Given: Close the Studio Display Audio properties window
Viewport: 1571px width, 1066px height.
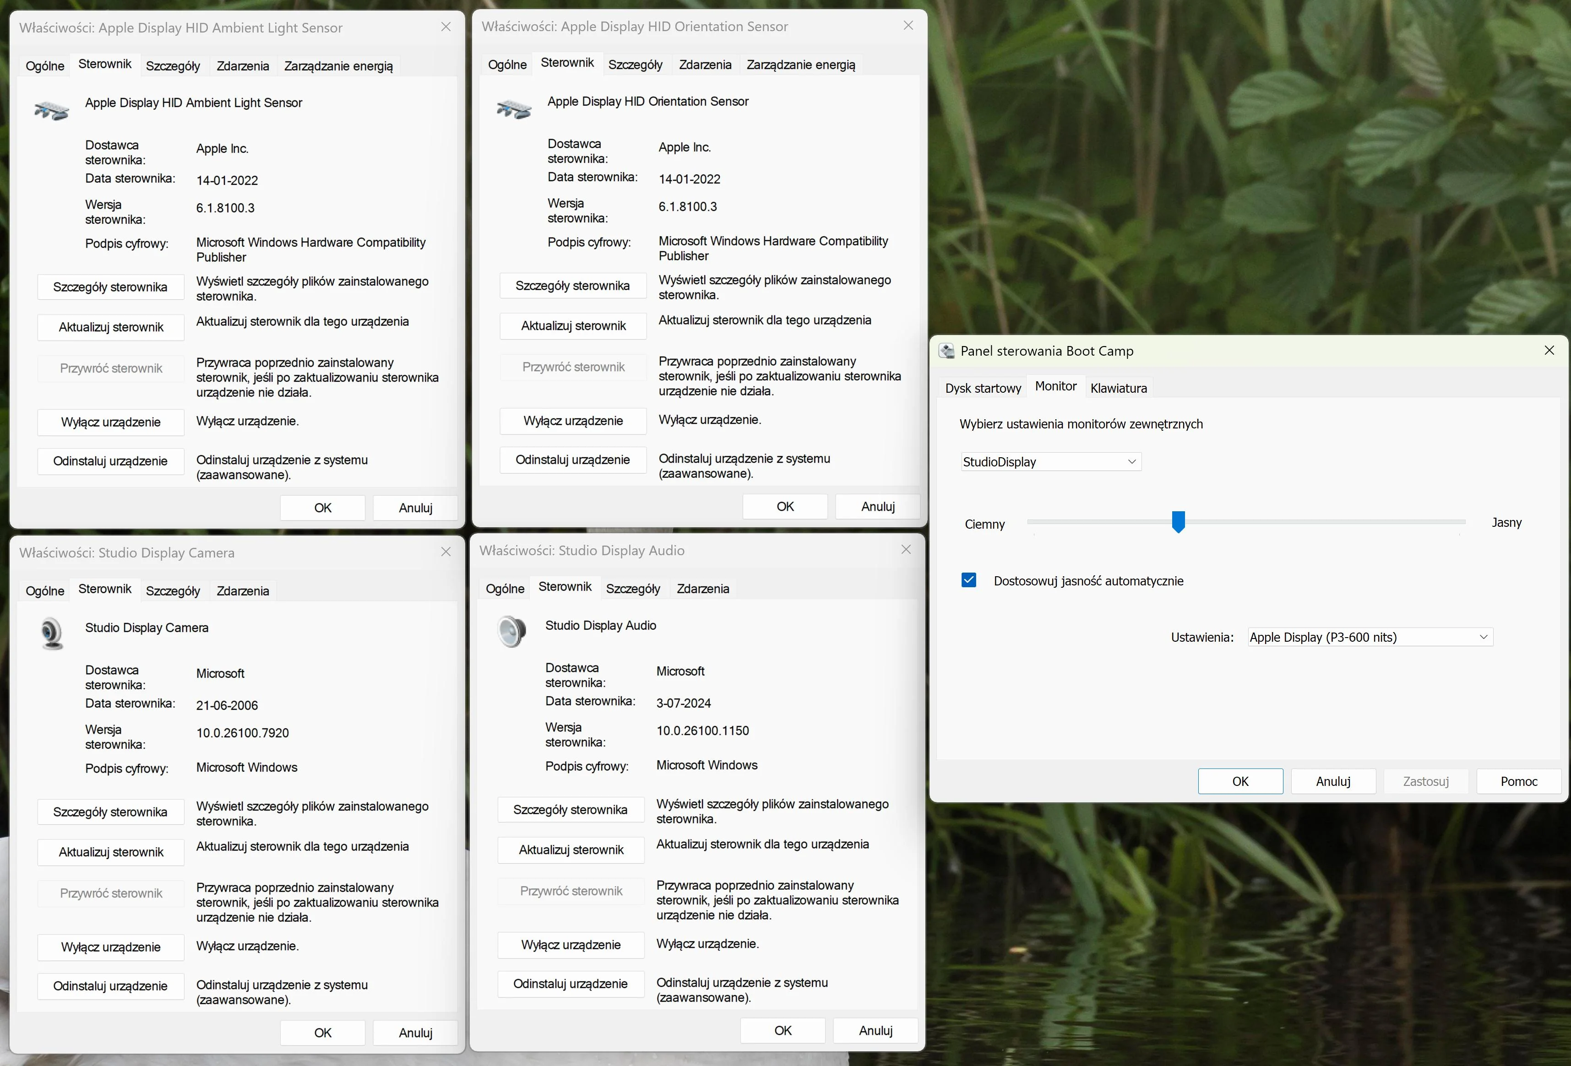Looking at the screenshot, I should tap(906, 550).
